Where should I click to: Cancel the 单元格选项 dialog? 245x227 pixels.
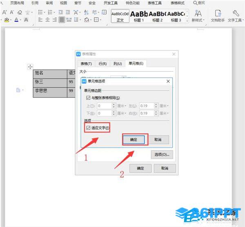click(x=158, y=139)
